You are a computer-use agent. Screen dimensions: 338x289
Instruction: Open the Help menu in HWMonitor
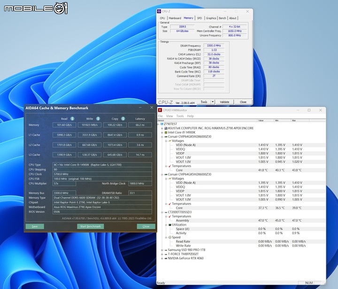tap(190, 116)
